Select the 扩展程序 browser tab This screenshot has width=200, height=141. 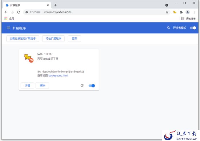27,5
